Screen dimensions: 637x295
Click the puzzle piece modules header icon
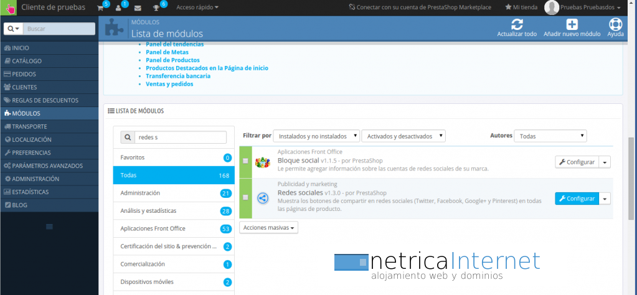tap(114, 28)
